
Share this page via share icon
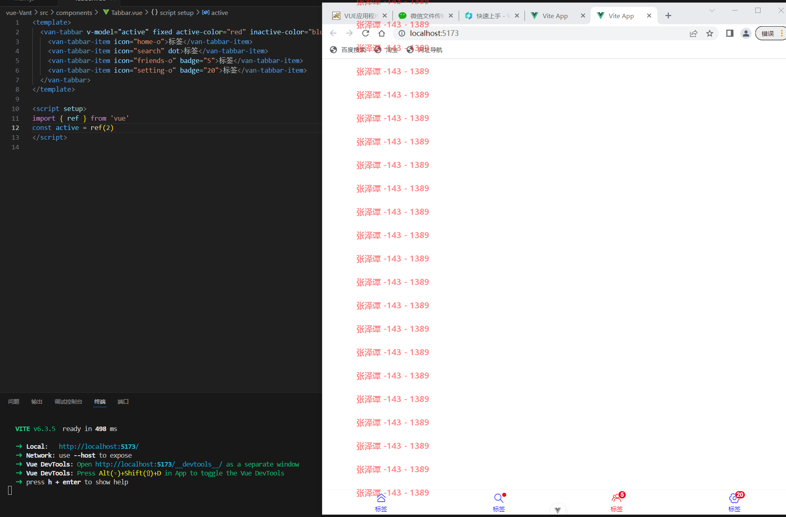tap(694, 33)
